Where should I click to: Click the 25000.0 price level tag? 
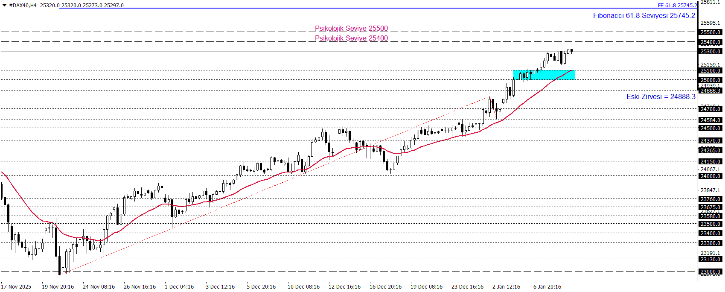pyautogui.click(x=710, y=80)
